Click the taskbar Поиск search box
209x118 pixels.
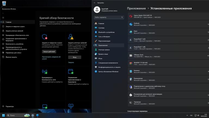(18, 115)
